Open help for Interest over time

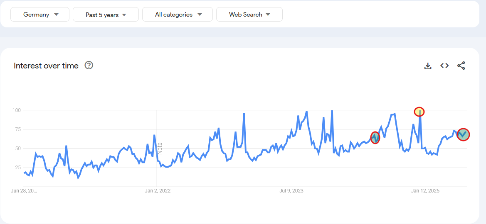[89, 65]
